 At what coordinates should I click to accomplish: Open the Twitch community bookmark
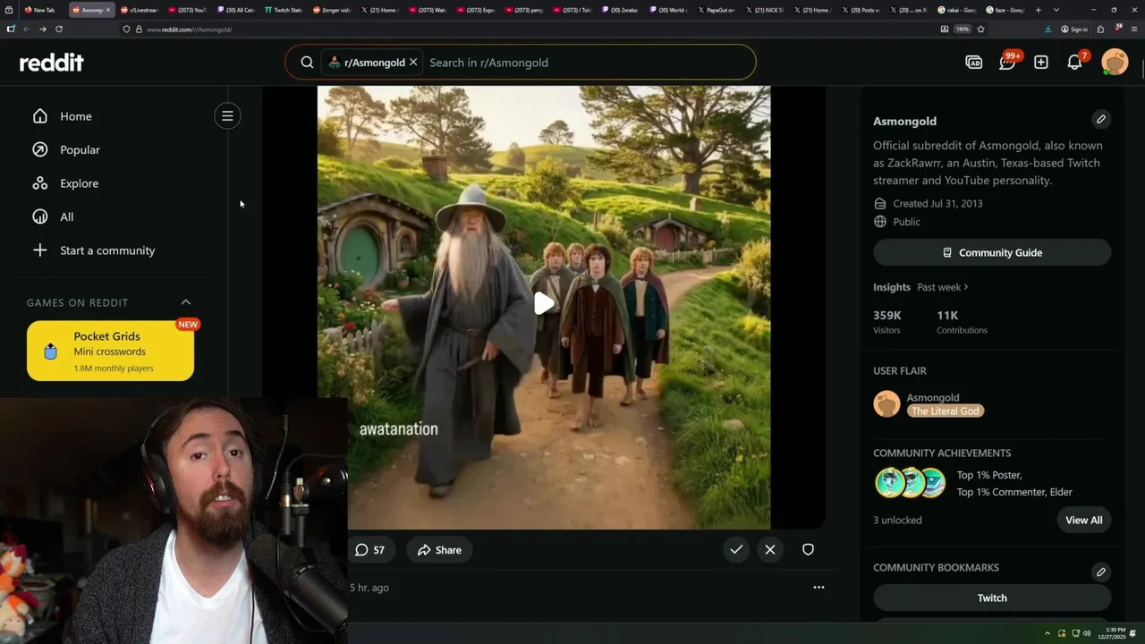tap(992, 597)
